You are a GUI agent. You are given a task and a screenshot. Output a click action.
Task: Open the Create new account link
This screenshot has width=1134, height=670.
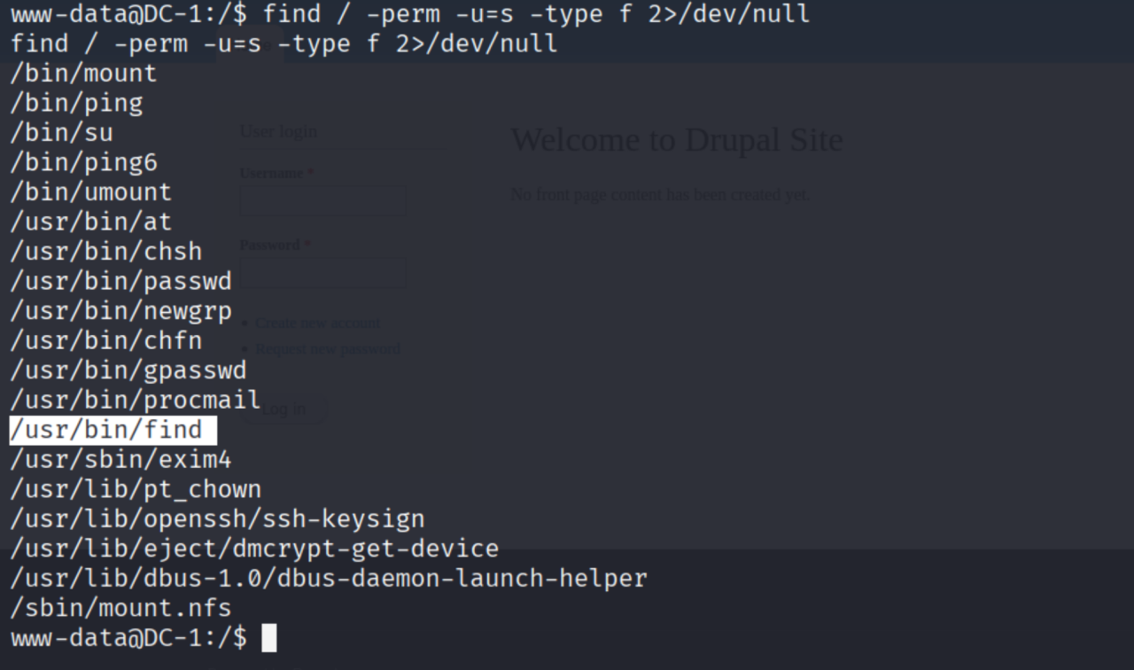[x=317, y=323]
